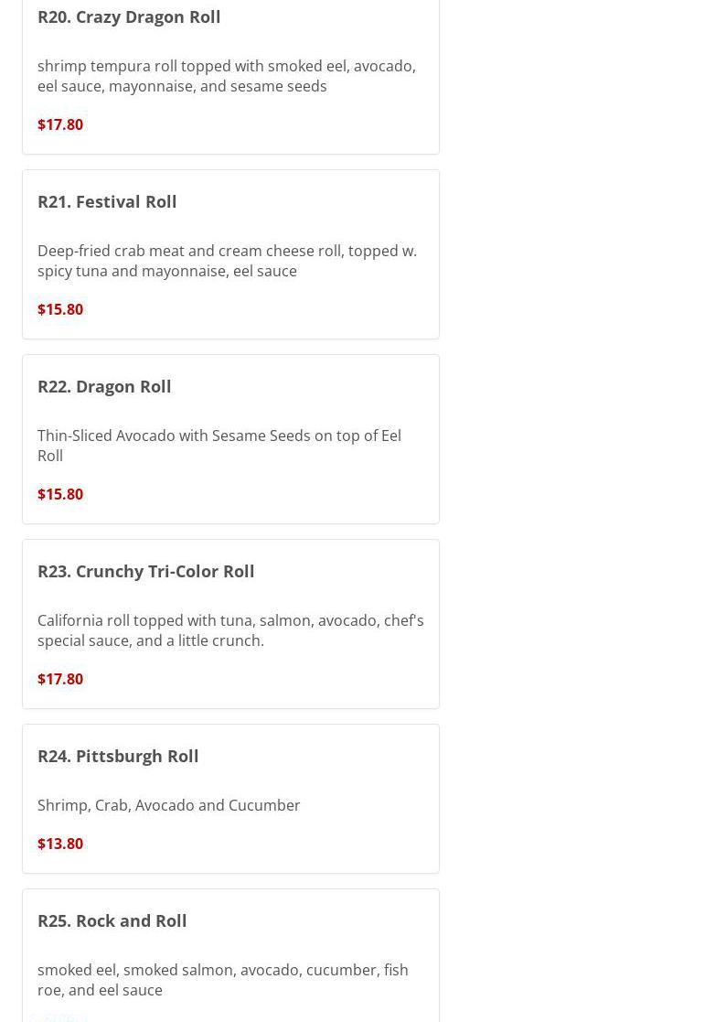Click the Shrimp, Crab, Avocado and Cucumber text

click(x=168, y=805)
